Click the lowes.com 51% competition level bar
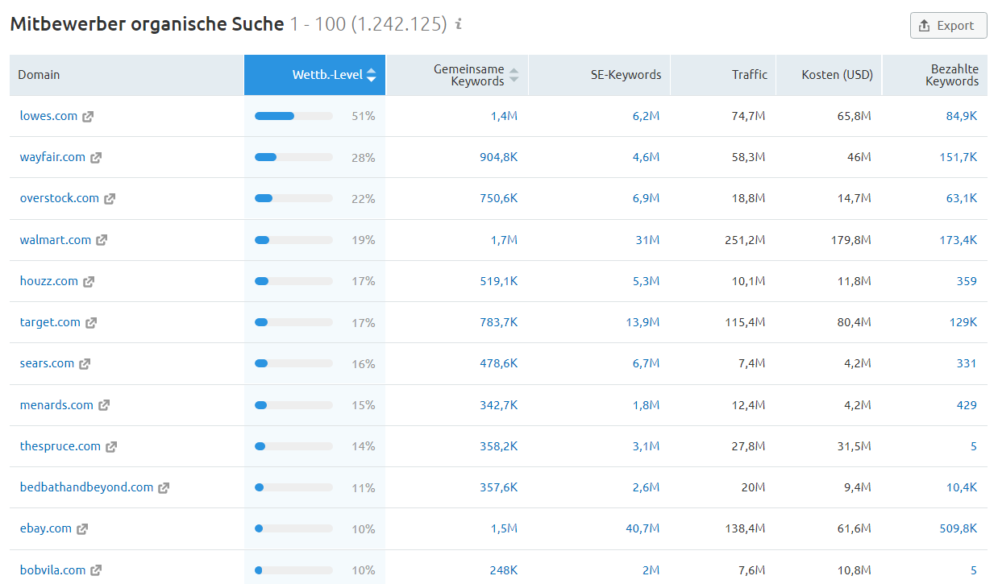The image size is (998, 584). [293, 116]
